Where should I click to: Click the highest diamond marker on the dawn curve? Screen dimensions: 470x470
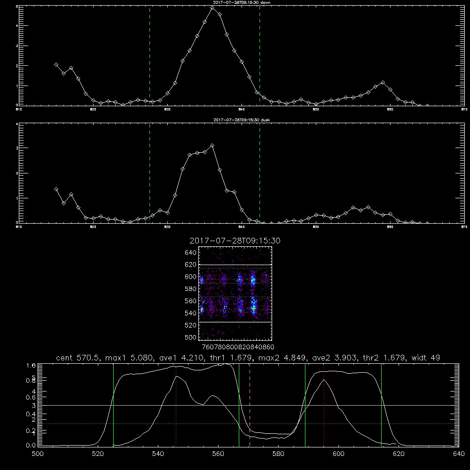click(212, 8)
